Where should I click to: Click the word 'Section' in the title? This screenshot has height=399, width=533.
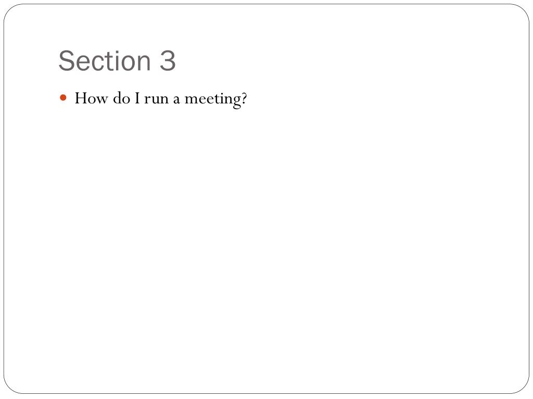tap(105, 61)
